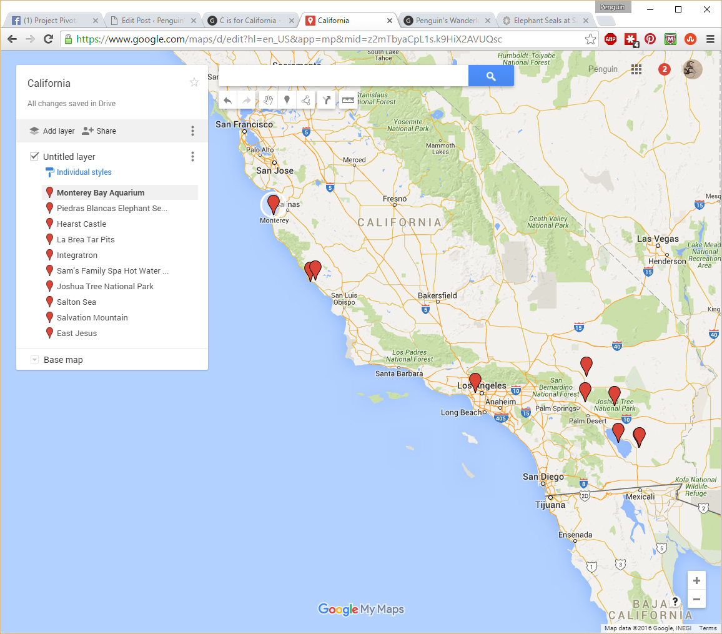Click the Redo arrow in map toolbar

coord(247,100)
